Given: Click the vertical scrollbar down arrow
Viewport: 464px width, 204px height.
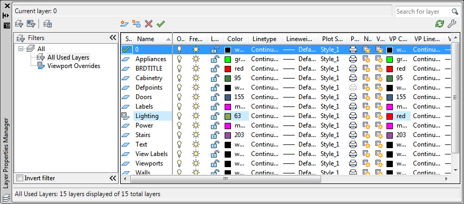Looking at the screenshot, I should (456, 170).
